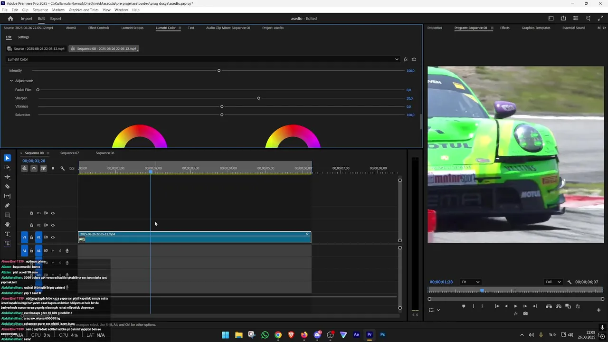Select the Hand tool

(7, 224)
